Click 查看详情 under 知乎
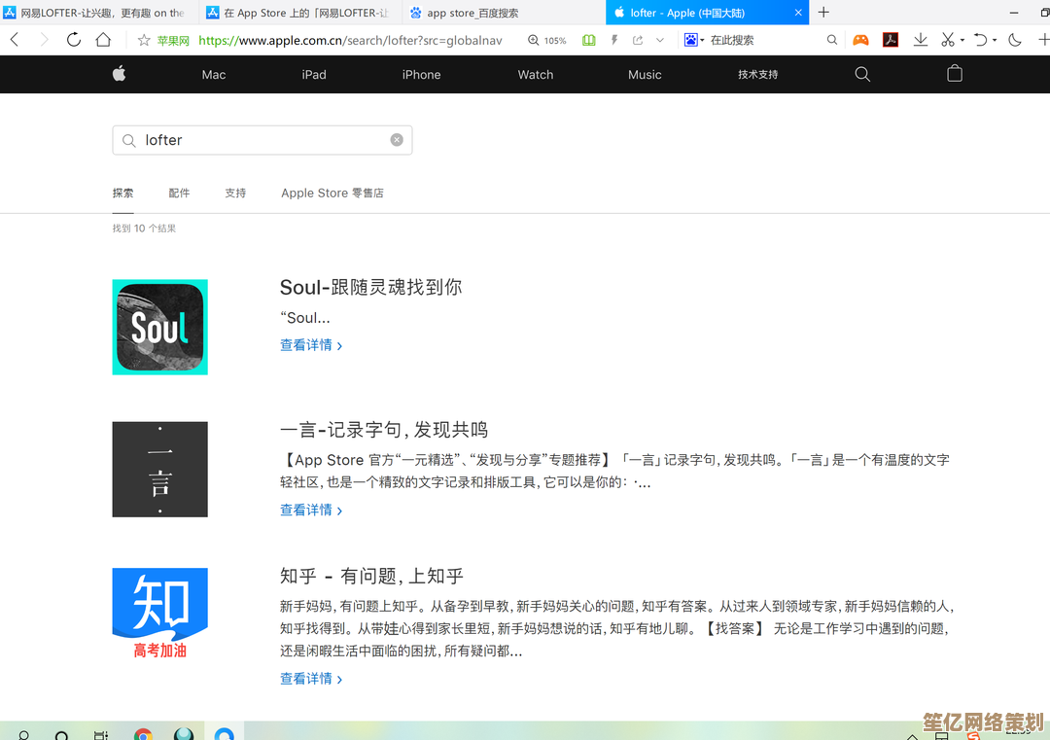 (311, 679)
